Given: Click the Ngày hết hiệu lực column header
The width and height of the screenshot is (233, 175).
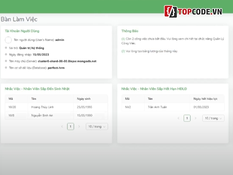Looking at the screenshot, I should [206, 99].
